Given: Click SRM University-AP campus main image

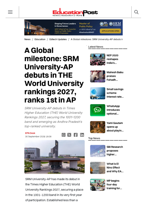Looking at the screenshot, I should click(55, 157).
